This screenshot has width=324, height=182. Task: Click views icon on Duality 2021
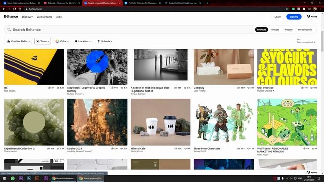coord(121,148)
